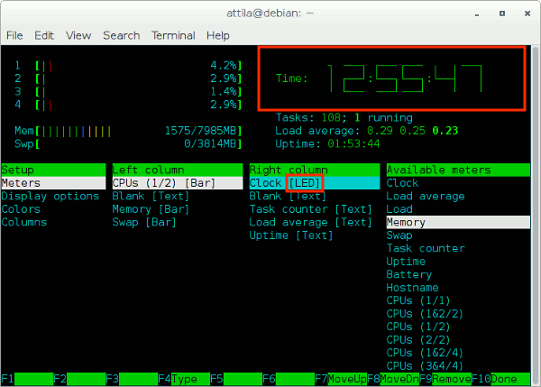
Task: Click the F7 MoveUp function key
Action: coord(341,379)
